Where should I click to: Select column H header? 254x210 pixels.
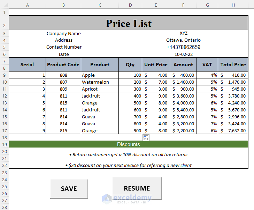click(x=233, y=5)
